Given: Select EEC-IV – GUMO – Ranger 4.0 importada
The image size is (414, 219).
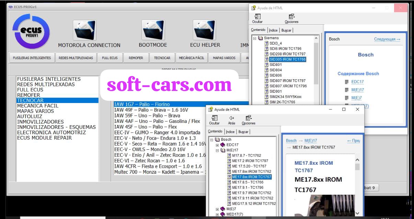Looking at the screenshot, I should (x=157, y=132).
